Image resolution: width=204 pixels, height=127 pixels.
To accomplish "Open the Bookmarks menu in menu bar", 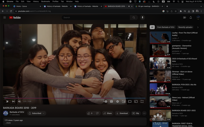I will coord(45,1).
